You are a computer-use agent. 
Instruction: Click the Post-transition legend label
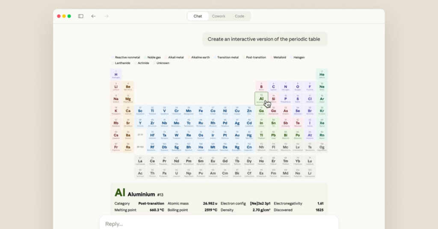click(256, 57)
